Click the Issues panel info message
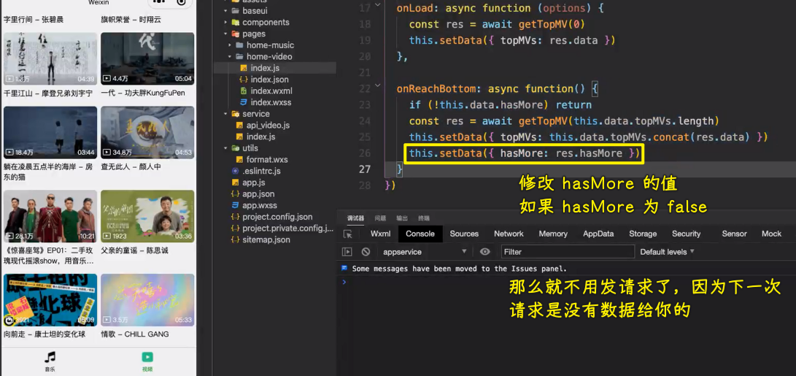 click(459, 268)
